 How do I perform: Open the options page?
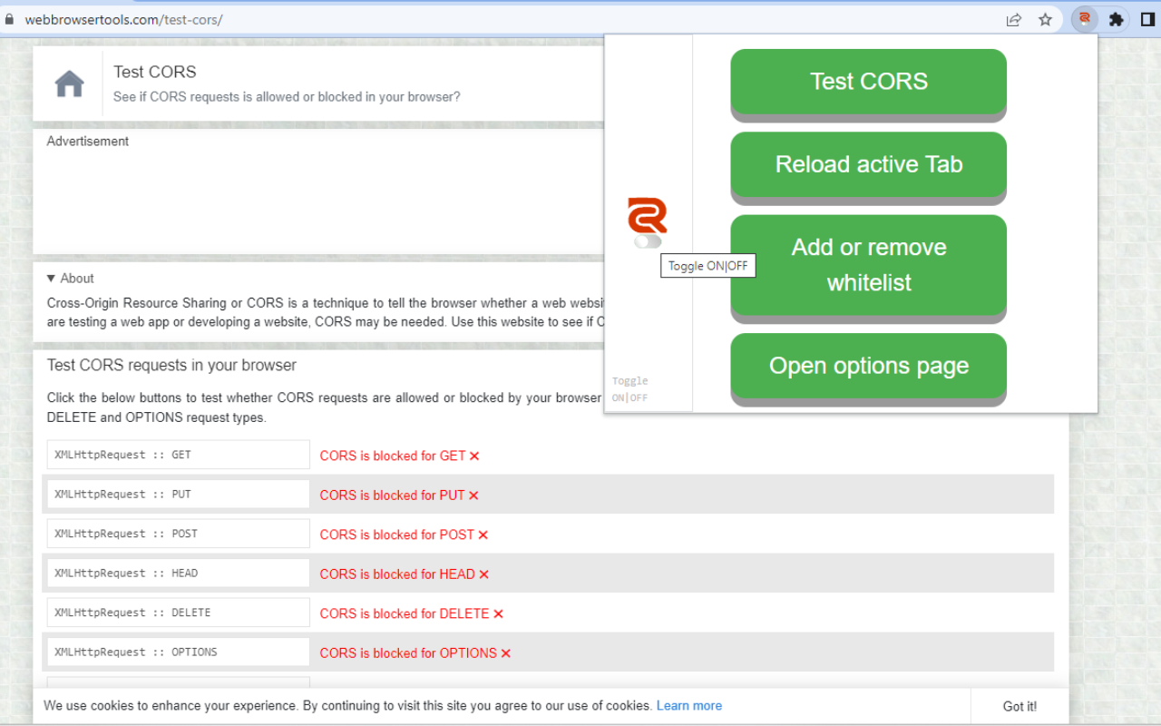[867, 366]
